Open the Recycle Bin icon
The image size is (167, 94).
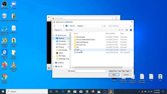click(4, 17)
